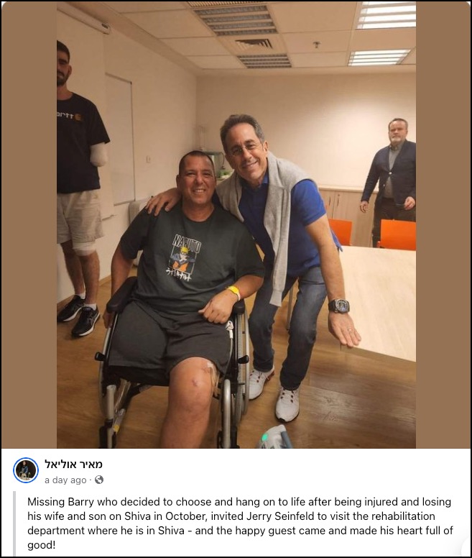472x558 pixels.
Task: Click the Naruto graphic on the t-shirt
Action: (x=183, y=257)
